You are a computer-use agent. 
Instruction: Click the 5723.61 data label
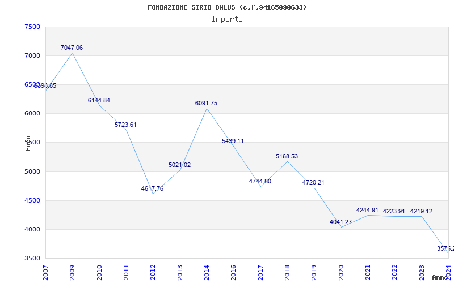[125, 125]
